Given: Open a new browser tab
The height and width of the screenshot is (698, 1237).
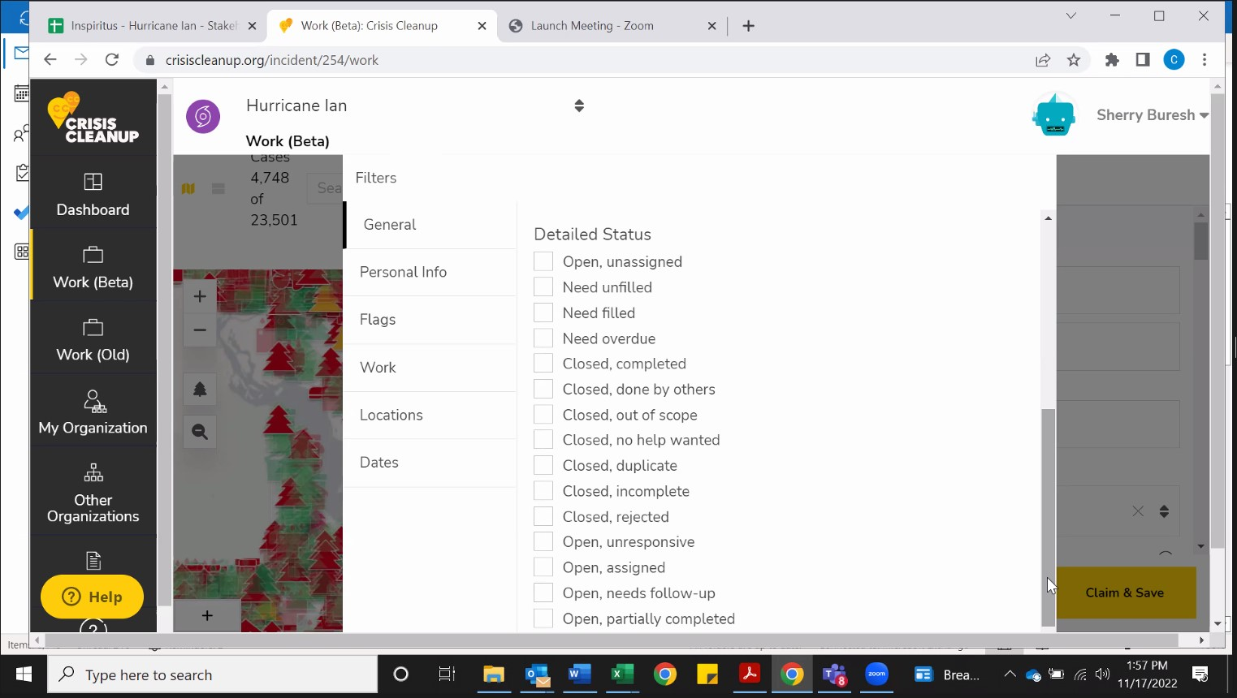Looking at the screenshot, I should [748, 26].
